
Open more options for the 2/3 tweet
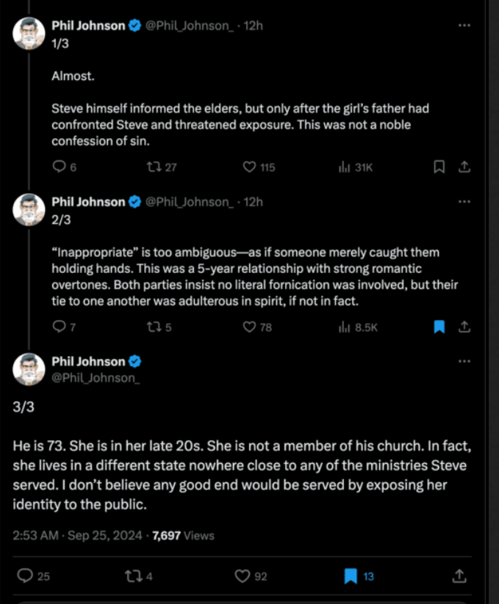coord(464,201)
